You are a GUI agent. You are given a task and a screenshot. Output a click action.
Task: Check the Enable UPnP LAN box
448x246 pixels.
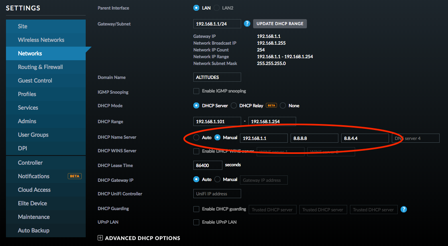click(x=196, y=222)
